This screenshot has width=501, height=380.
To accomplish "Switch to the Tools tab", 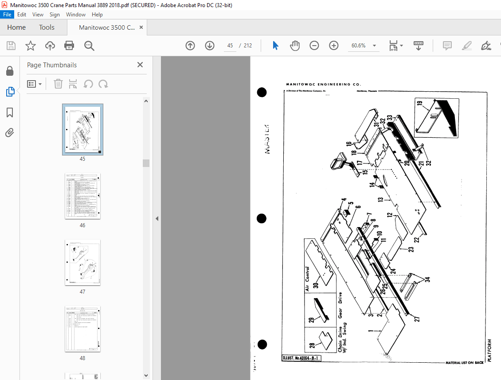I will click(x=47, y=27).
